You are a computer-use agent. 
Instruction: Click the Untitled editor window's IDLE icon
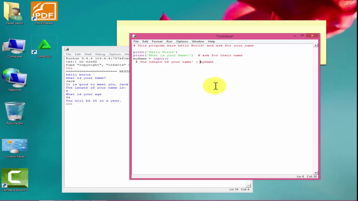[x=134, y=36]
